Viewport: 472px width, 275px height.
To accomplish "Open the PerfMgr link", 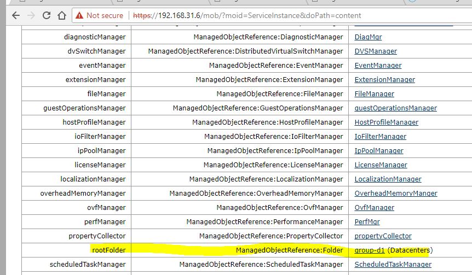I will tap(367, 222).
